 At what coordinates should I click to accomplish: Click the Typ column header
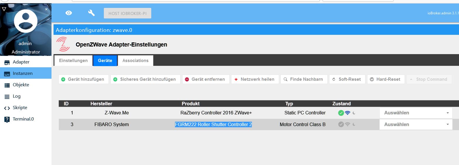(x=289, y=104)
